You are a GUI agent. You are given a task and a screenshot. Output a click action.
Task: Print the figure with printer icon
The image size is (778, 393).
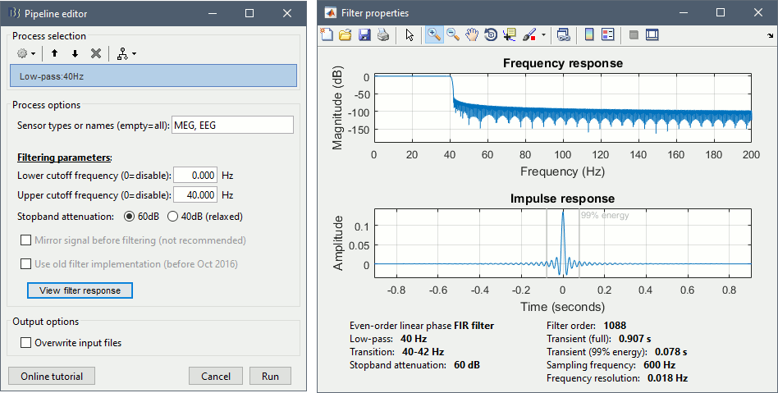382,35
